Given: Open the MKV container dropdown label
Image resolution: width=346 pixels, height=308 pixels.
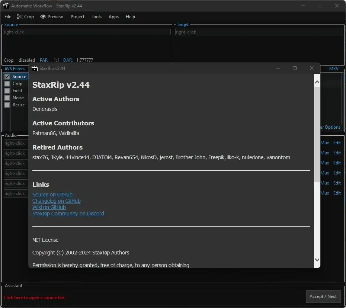Looking at the screenshot, I should click(x=334, y=68).
